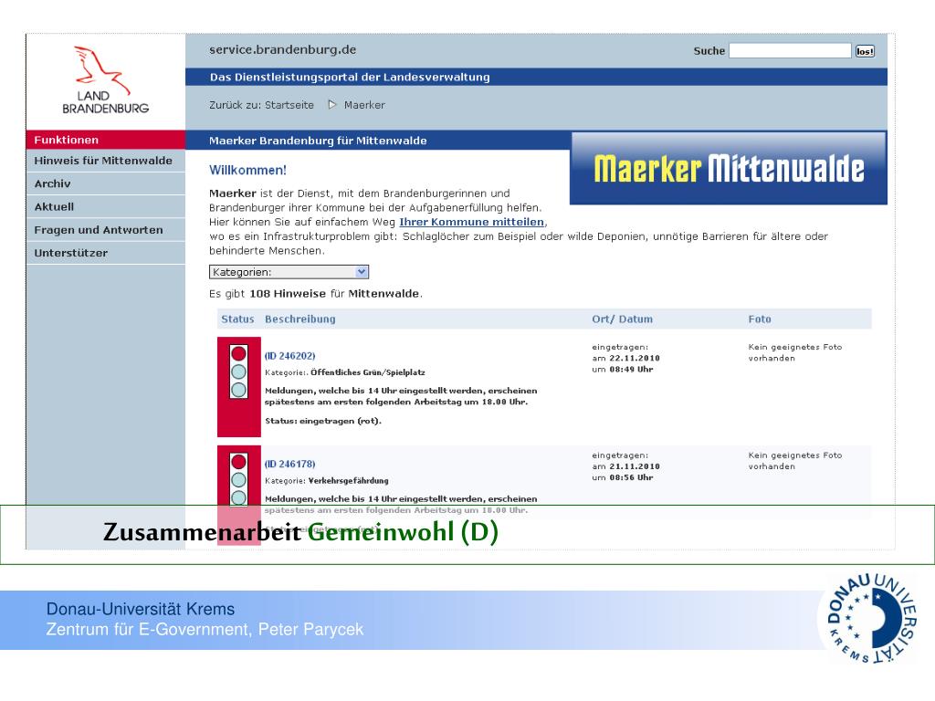Open the Ihrer Kommune mitteilen link
935x701 pixels.
(472, 222)
